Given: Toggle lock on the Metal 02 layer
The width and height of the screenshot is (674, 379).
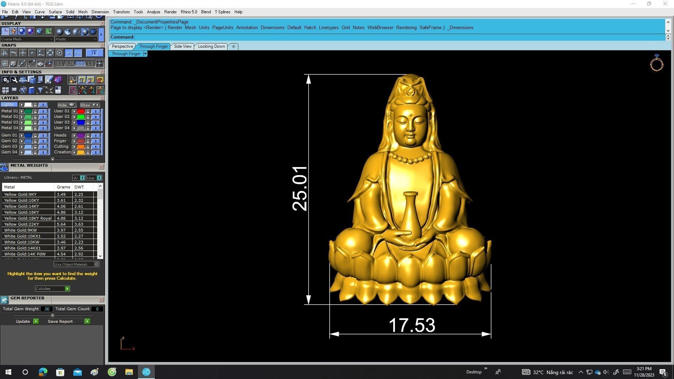Looking at the screenshot, I should coord(35,117).
